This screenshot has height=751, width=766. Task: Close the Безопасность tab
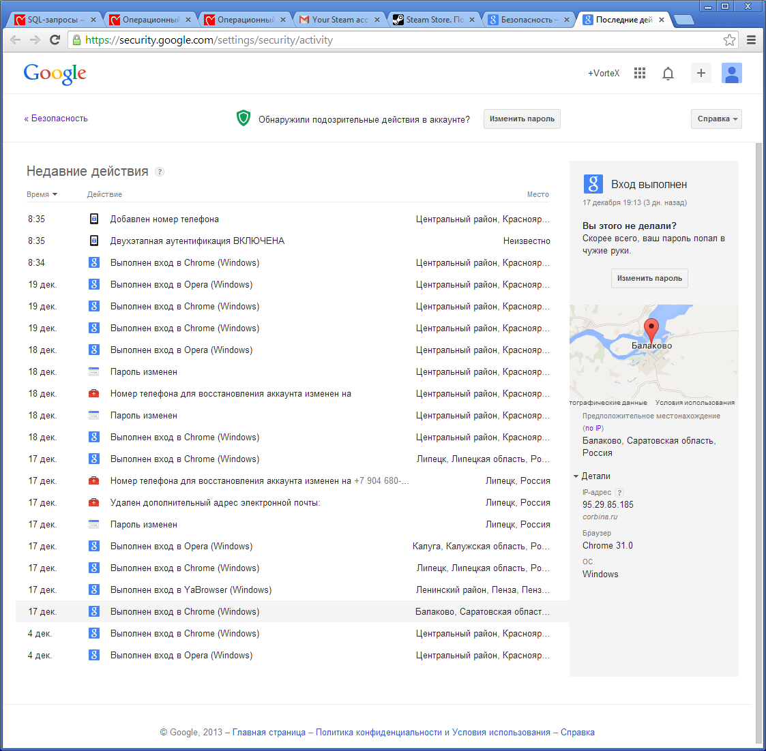coord(566,20)
